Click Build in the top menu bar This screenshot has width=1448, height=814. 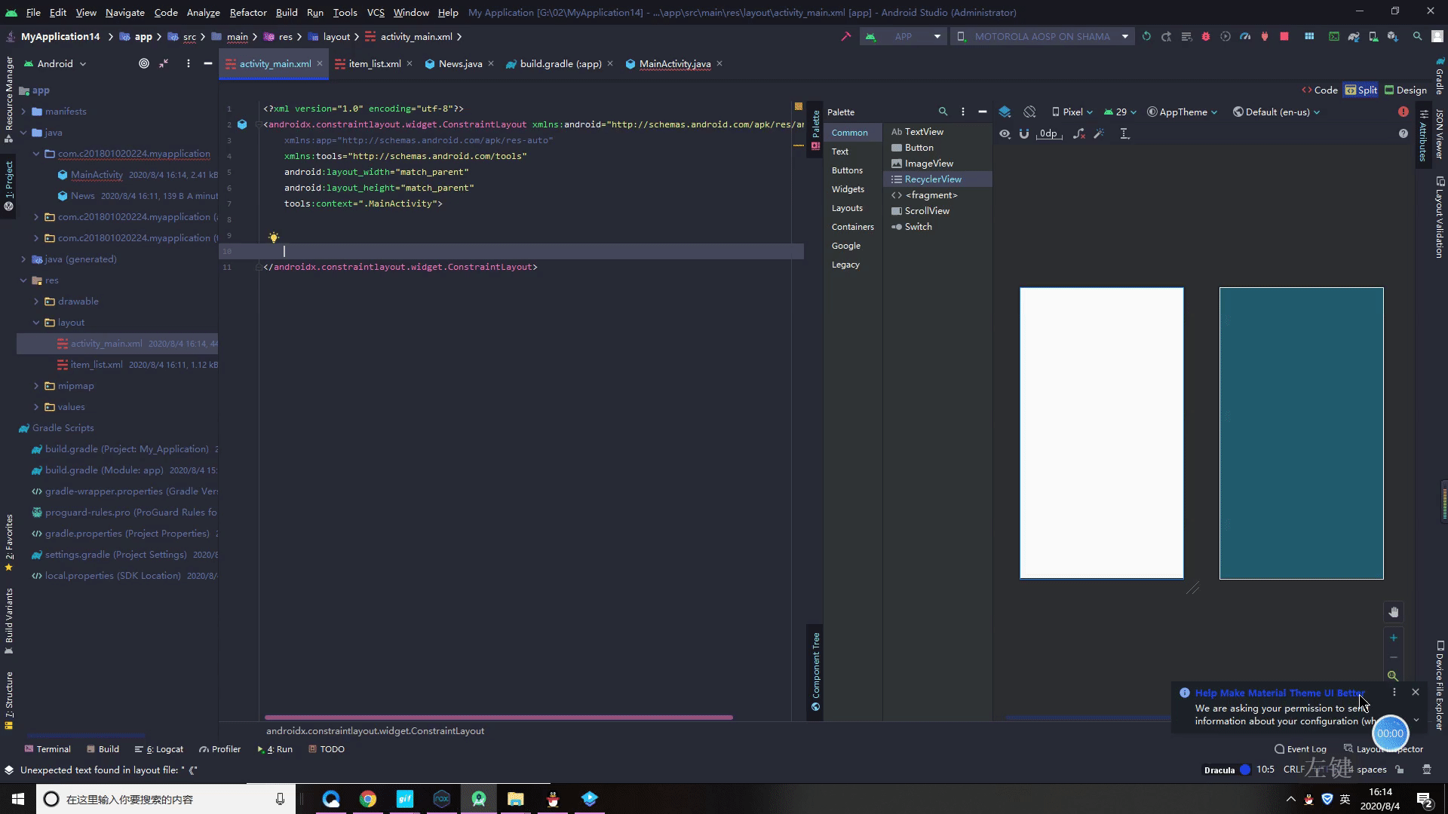coord(287,12)
